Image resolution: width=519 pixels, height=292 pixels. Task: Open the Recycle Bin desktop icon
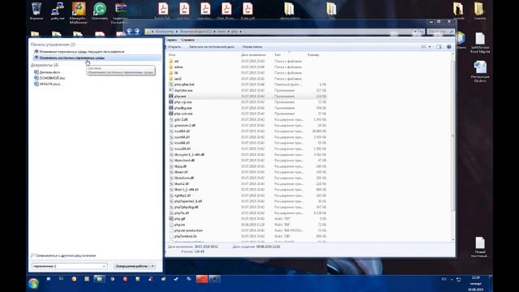coord(36,11)
